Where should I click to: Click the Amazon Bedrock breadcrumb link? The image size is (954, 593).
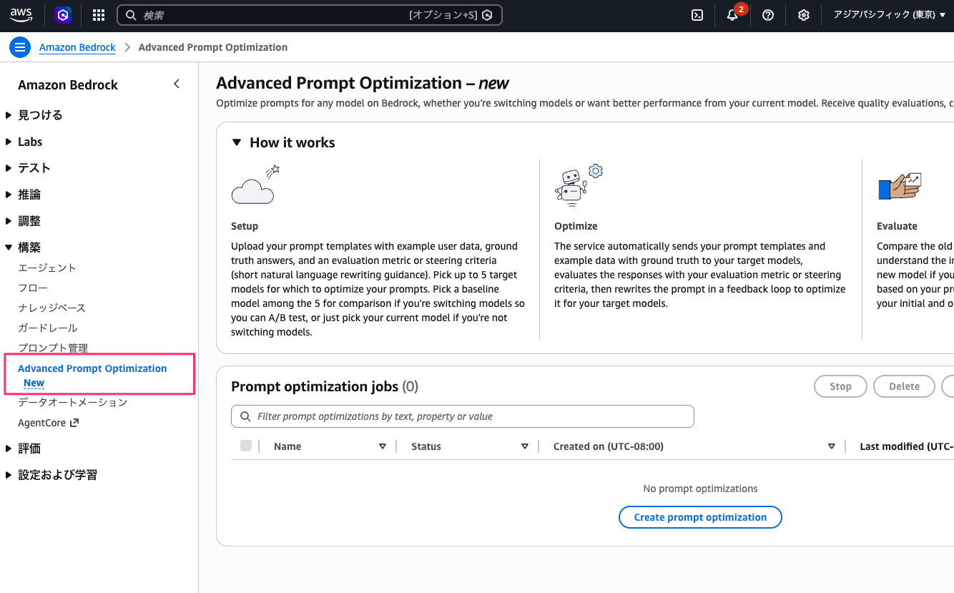click(x=77, y=47)
